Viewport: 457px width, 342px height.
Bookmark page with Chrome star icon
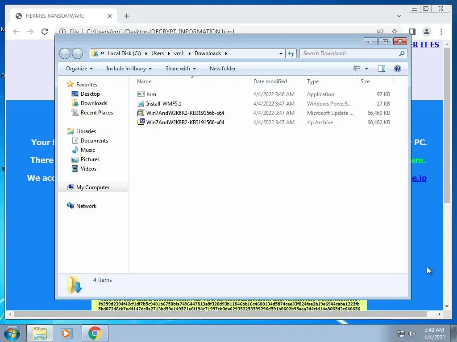coord(395,32)
